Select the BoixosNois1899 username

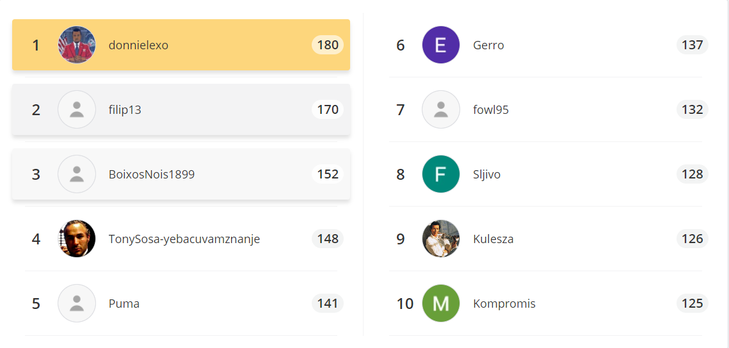click(x=152, y=174)
